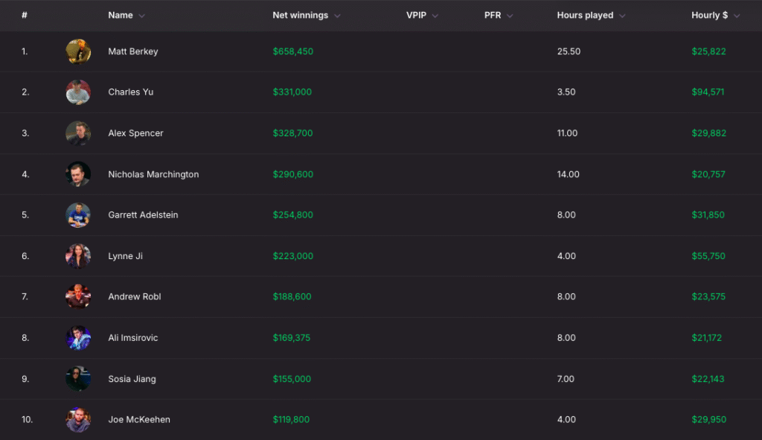Open Garrett Adelstein's profile photo
762x440 pixels.
pyautogui.click(x=78, y=215)
